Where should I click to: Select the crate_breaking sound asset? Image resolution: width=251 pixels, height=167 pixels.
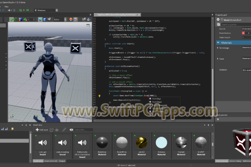tap(62, 146)
